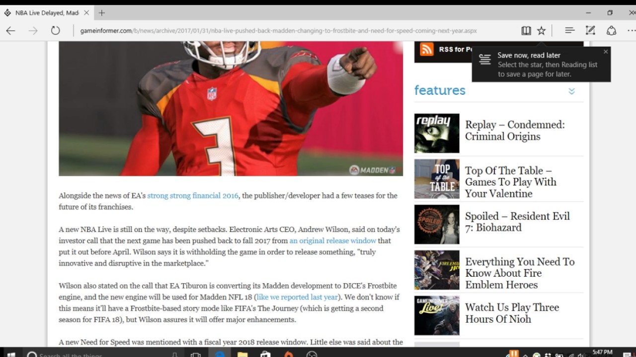Click the Madden quarterback article image
Viewport: 636px width, 357px height.
coord(231,109)
